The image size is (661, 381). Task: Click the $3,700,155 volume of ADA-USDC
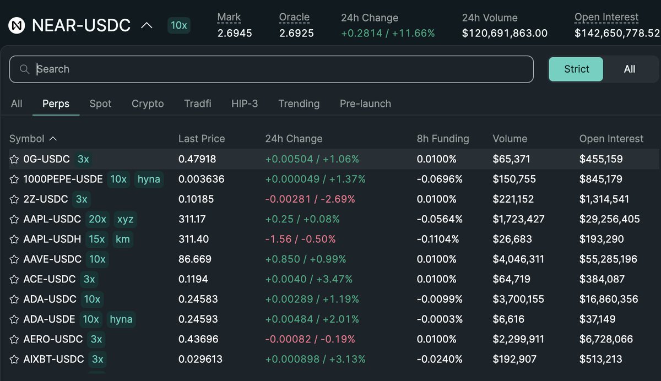[x=518, y=299]
